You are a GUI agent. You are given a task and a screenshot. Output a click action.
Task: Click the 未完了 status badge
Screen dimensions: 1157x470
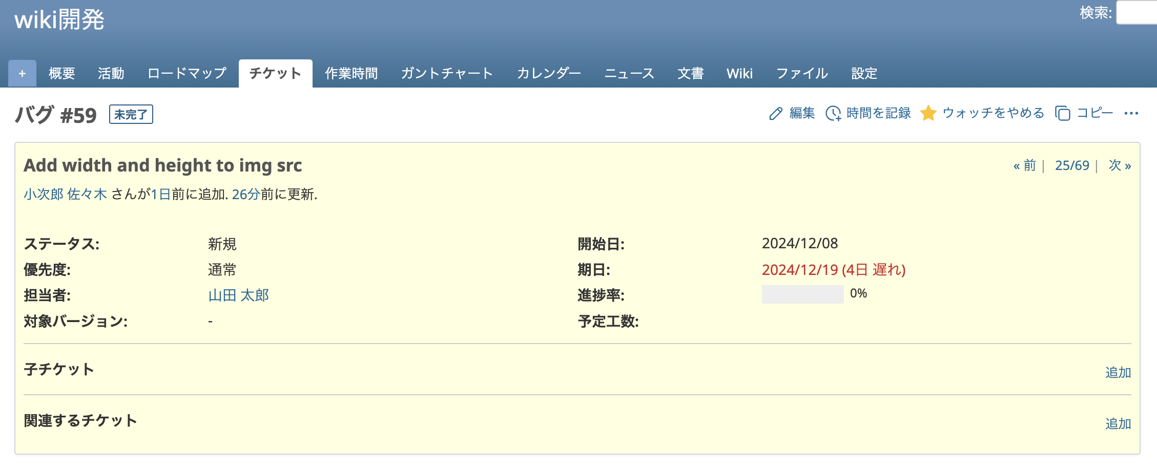tap(131, 114)
